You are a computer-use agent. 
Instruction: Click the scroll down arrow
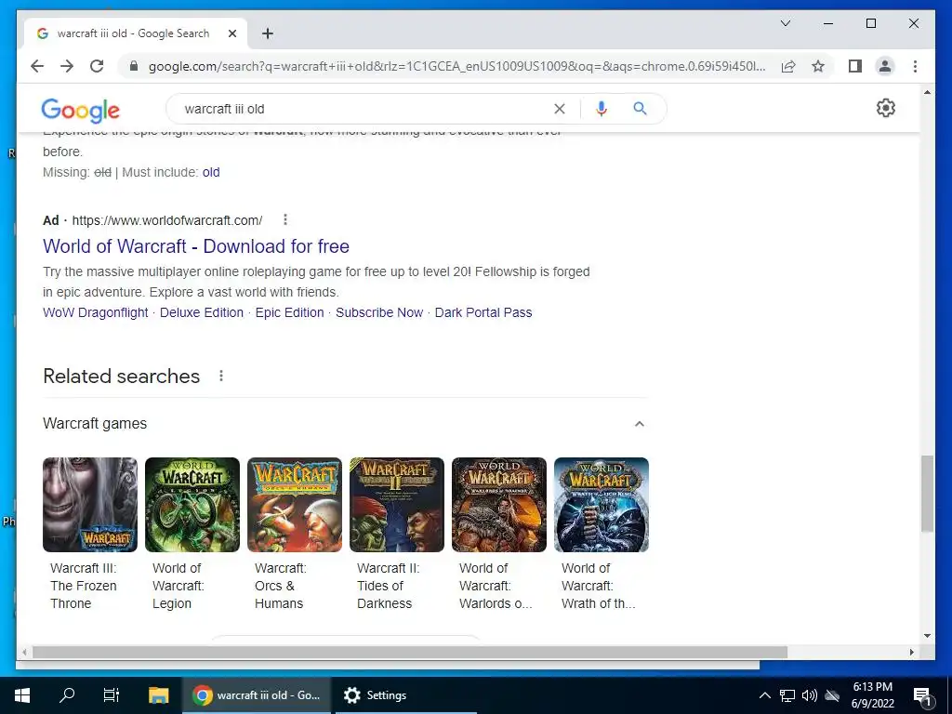click(927, 636)
